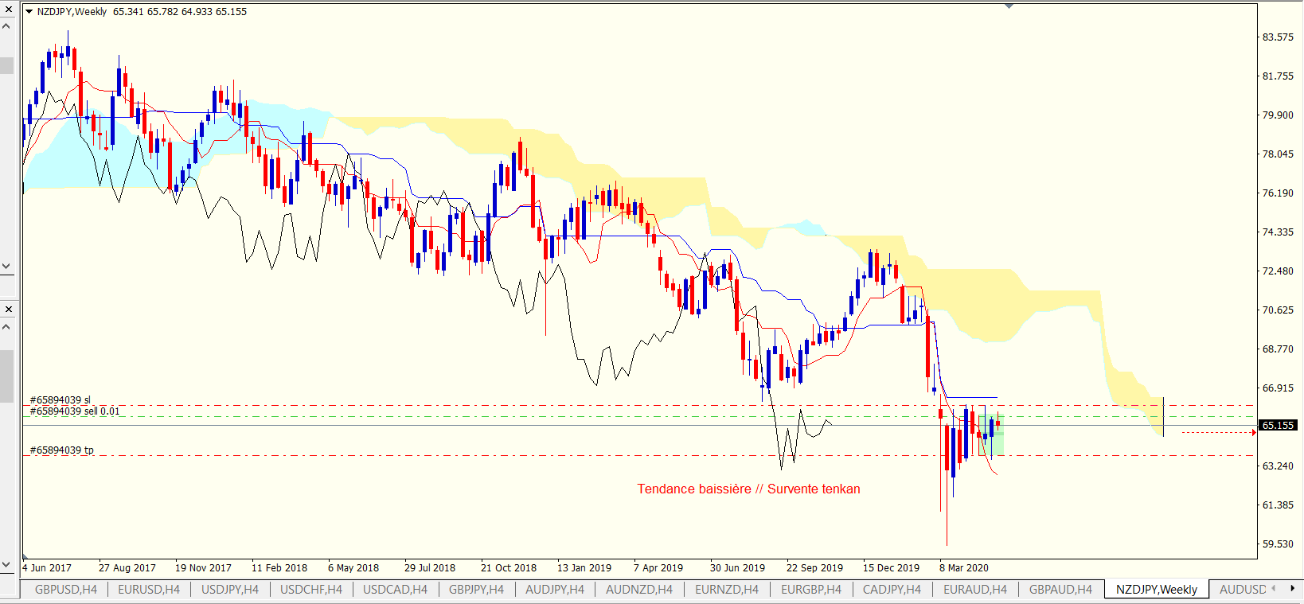1304x604 pixels.
Task: Switch to the GBPJPY,H4 tab
Action: [476, 590]
